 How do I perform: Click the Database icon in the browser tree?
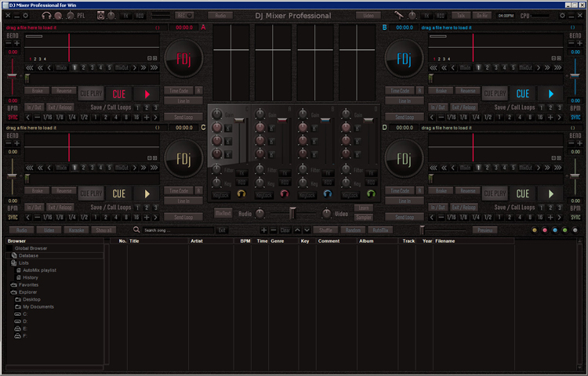[x=14, y=255]
